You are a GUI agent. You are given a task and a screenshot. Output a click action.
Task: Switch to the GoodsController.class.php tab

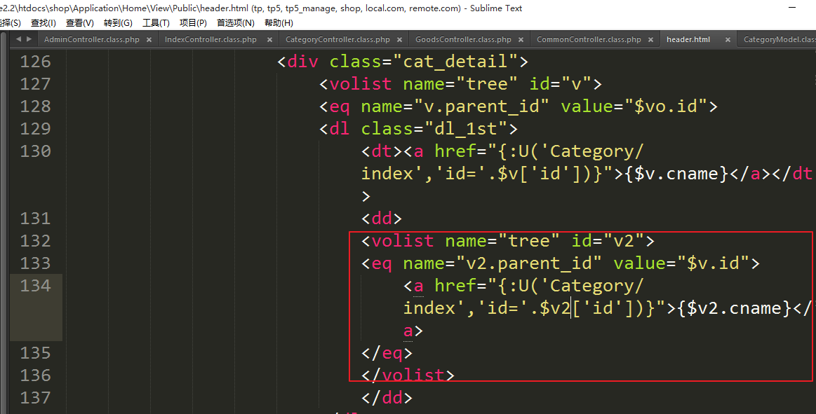tap(463, 40)
